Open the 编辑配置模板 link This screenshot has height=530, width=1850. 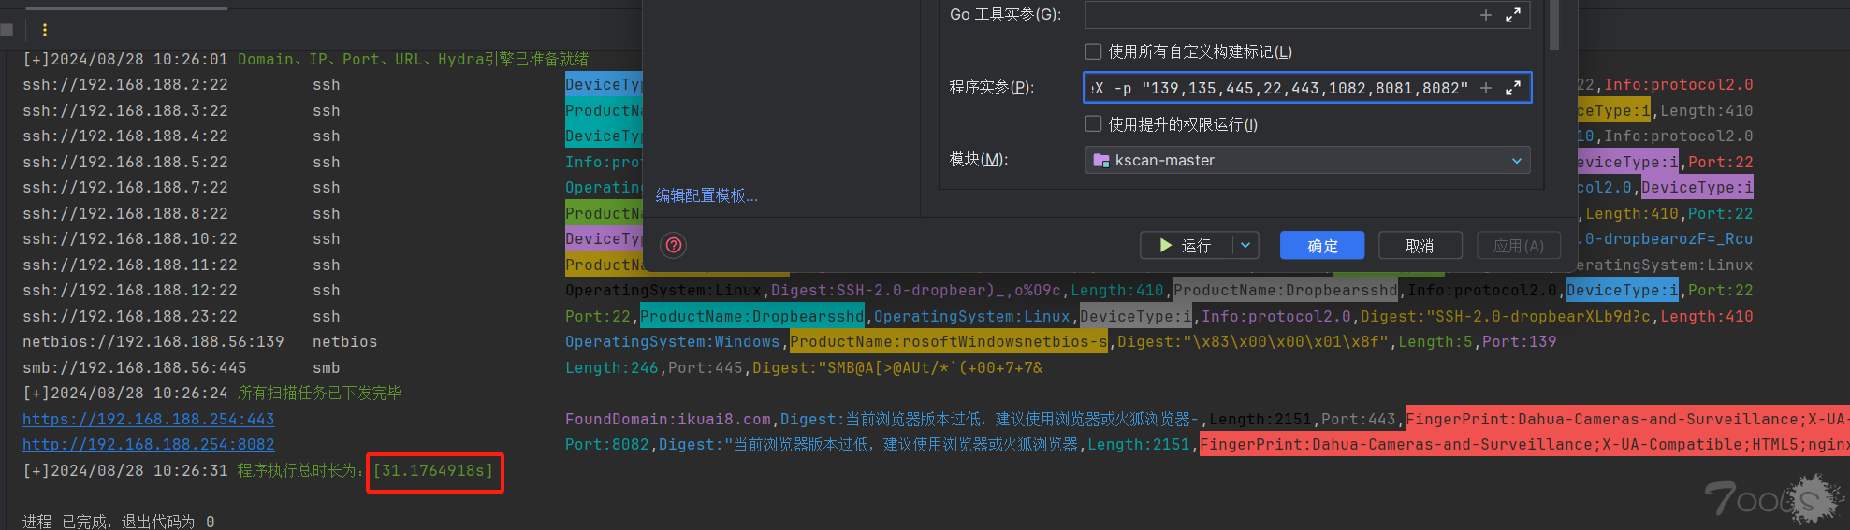click(706, 195)
